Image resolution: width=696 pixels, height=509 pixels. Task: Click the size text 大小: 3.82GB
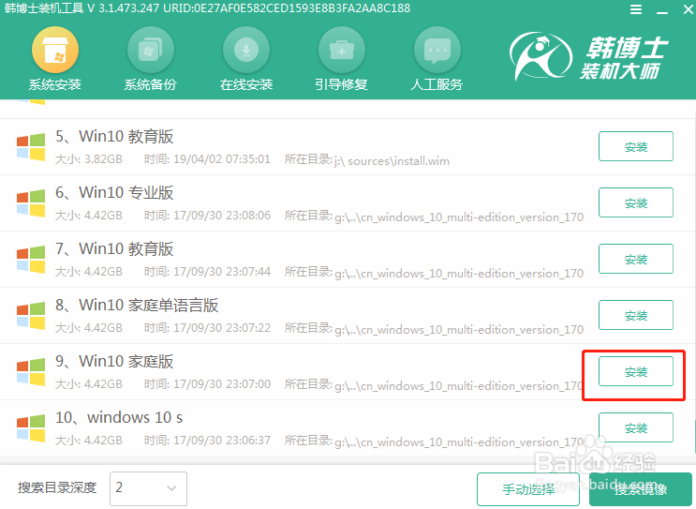[x=88, y=159]
